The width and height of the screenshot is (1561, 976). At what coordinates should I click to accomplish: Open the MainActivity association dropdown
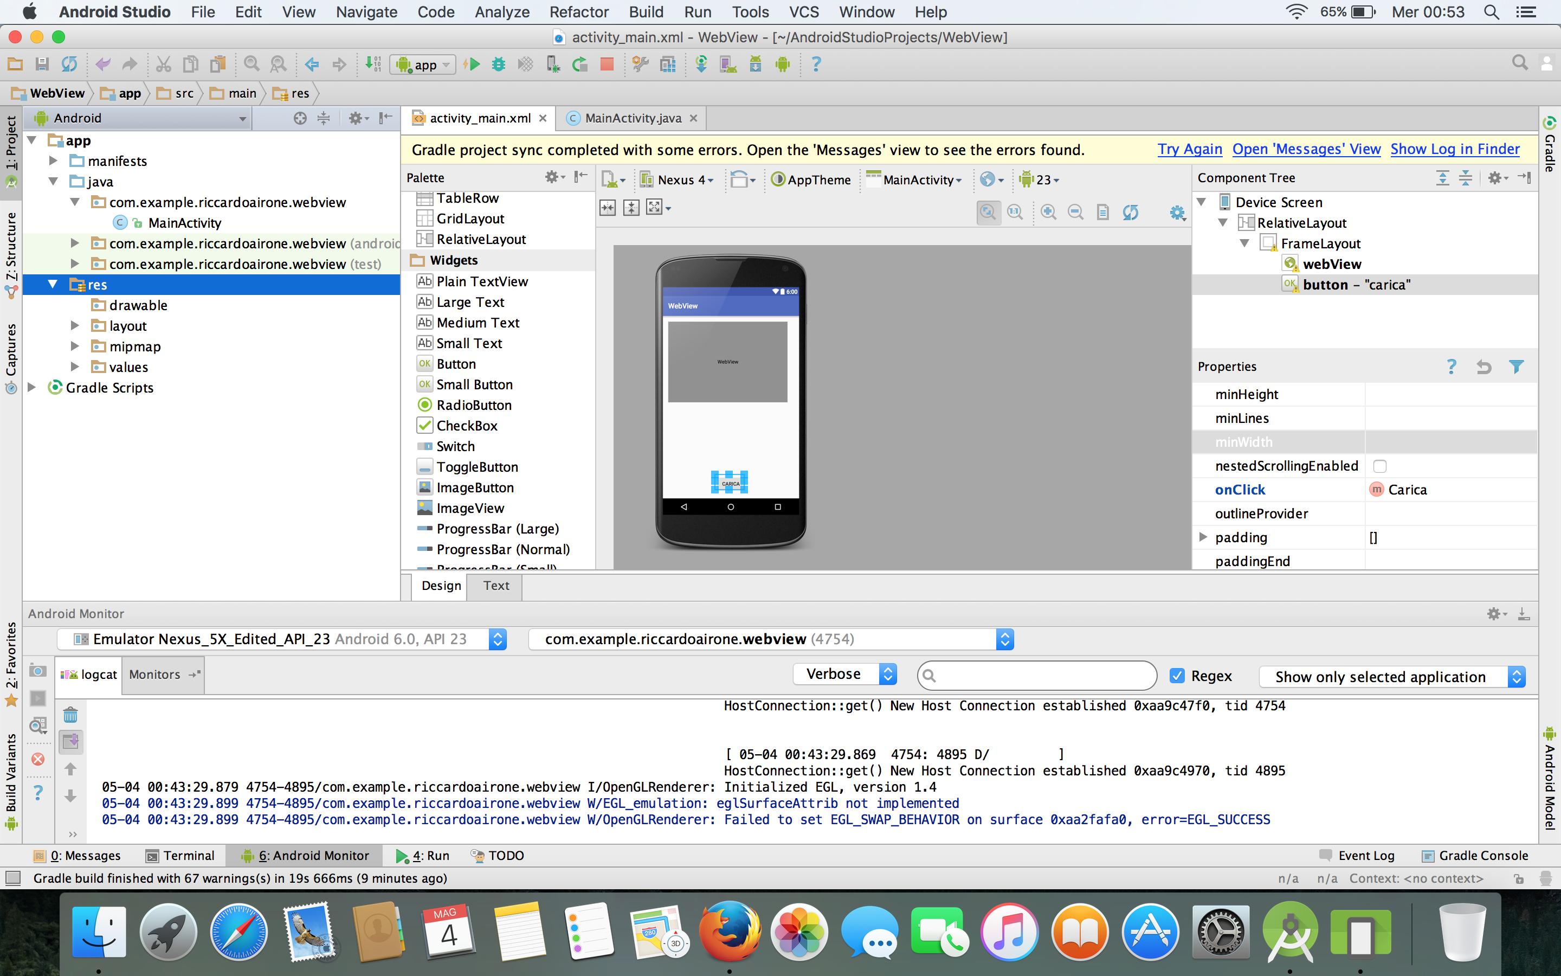913,180
